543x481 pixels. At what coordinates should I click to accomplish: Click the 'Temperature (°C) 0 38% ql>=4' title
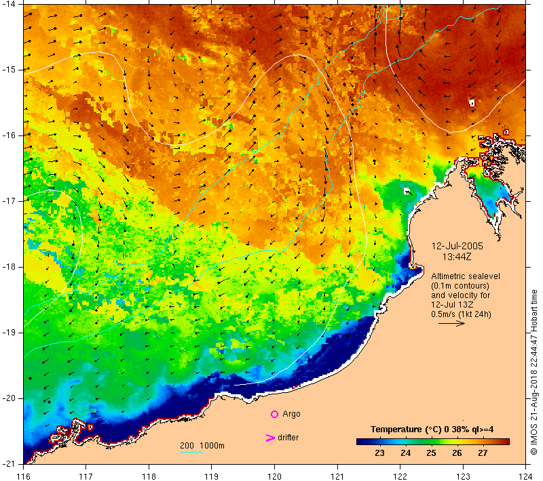coord(432,429)
